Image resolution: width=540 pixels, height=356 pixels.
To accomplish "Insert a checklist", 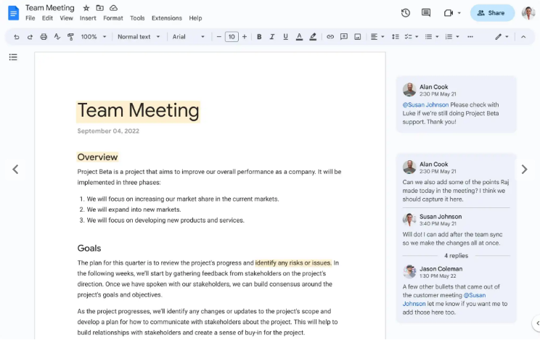I will [x=408, y=37].
